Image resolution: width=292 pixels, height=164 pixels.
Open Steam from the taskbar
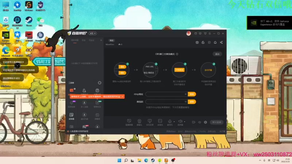point(153,160)
